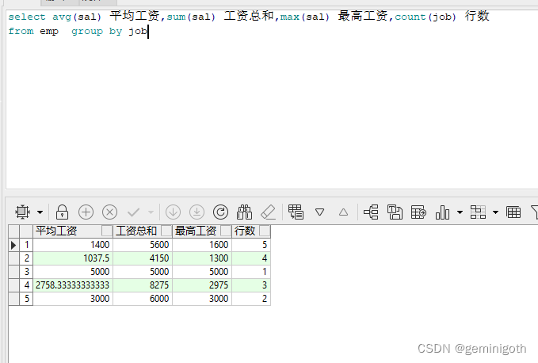Click the current-row arrow indicator
This screenshot has height=363, width=538.
point(13,245)
